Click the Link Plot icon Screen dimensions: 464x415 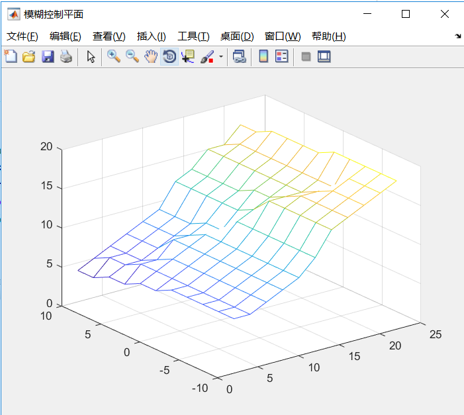click(240, 56)
